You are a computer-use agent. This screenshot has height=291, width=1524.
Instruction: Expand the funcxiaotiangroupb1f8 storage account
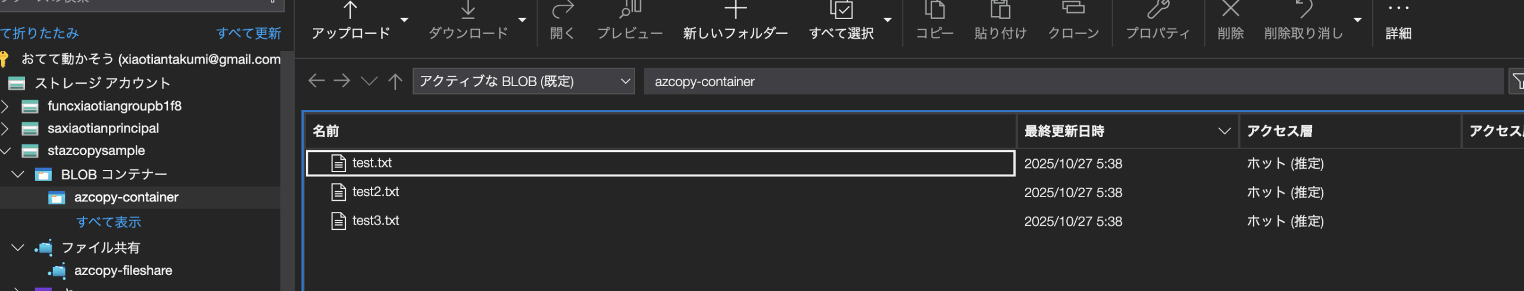click(x=5, y=106)
